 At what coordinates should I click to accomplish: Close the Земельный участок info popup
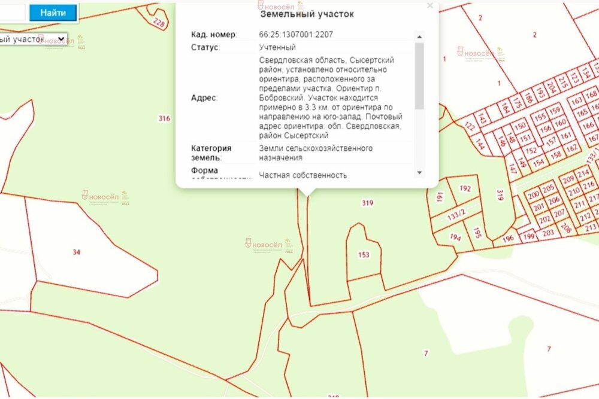point(429,5)
